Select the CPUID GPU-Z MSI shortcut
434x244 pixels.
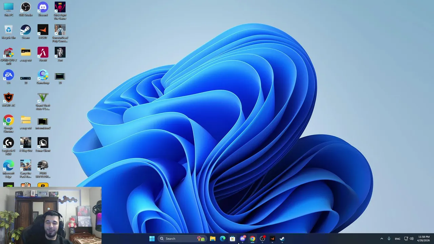[x=8, y=56]
